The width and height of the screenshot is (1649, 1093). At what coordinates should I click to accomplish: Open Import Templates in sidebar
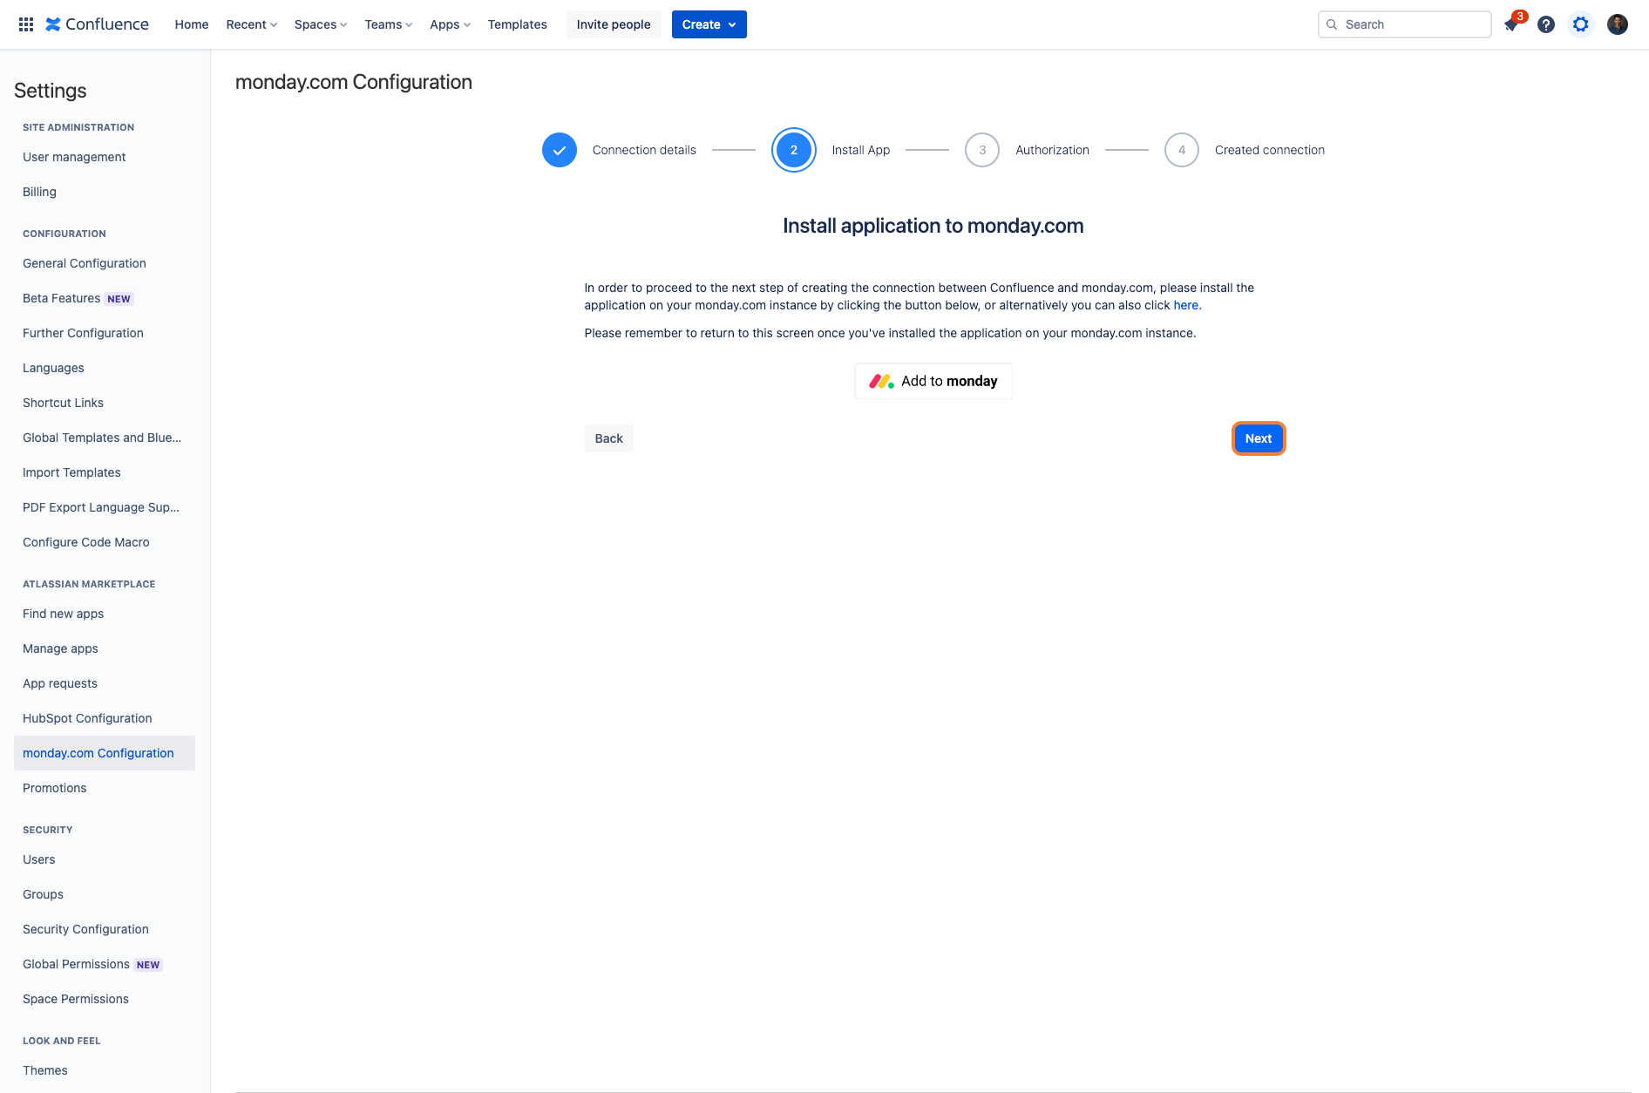tap(105, 472)
